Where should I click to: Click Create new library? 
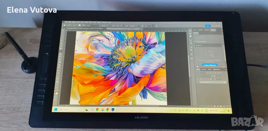pyautogui.click(x=201, y=42)
